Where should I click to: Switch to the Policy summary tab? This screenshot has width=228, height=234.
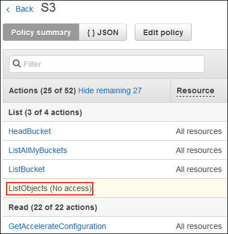pyautogui.click(x=41, y=32)
